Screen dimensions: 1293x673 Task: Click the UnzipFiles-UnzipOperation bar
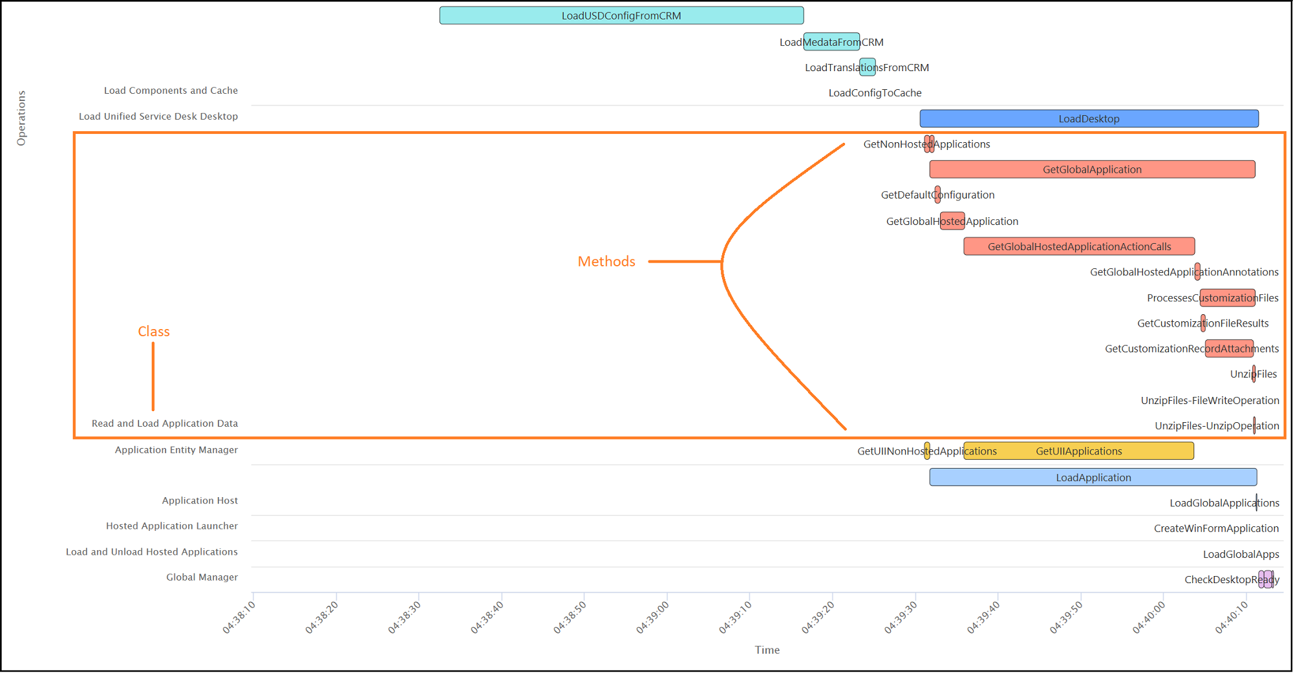point(1255,425)
